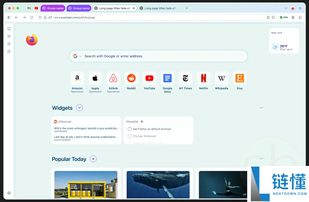309x202 pixels.
Task: Open the tracking protection shield icon
Action: [x=40, y=18]
